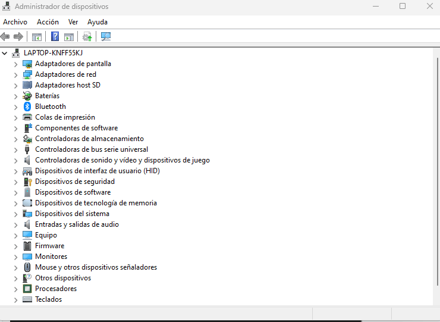Expand the Bluetooth category
The image size is (440, 322).
point(15,107)
